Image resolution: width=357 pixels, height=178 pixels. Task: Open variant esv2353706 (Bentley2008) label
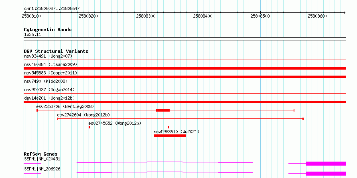tap(65, 106)
